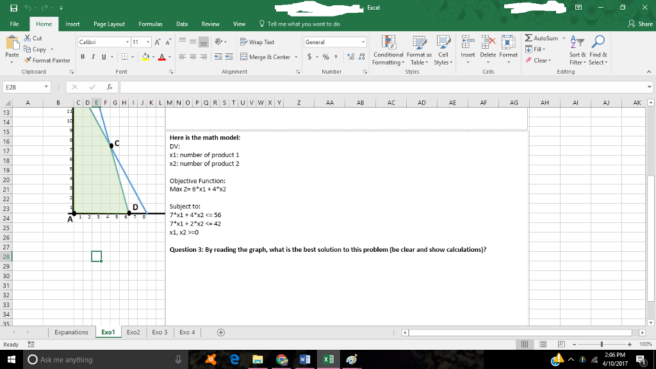Open the General number format dropdown
Viewport: 656px width, 369px height.
pos(365,40)
